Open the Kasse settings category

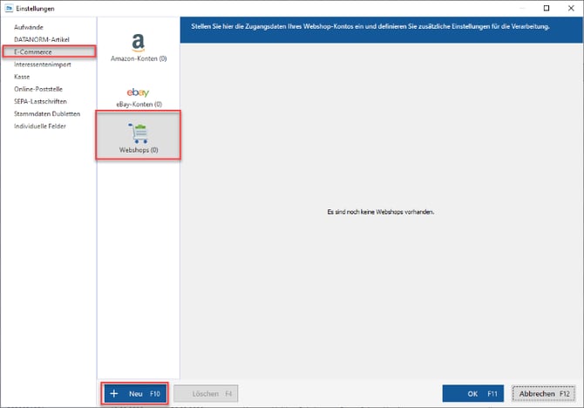22,77
